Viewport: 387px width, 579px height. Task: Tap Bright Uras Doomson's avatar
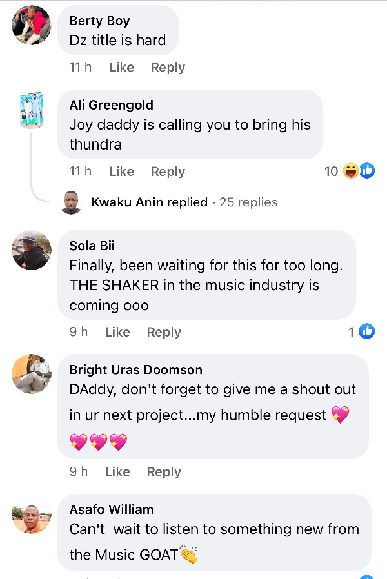coord(32,374)
